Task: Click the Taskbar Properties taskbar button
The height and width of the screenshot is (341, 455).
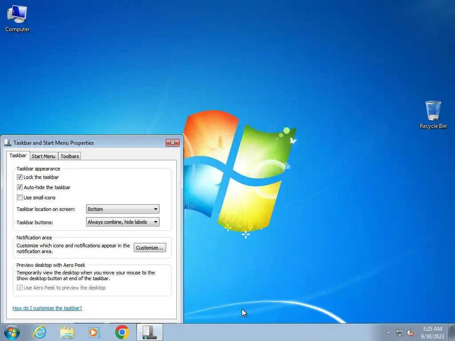Action: pos(150,332)
